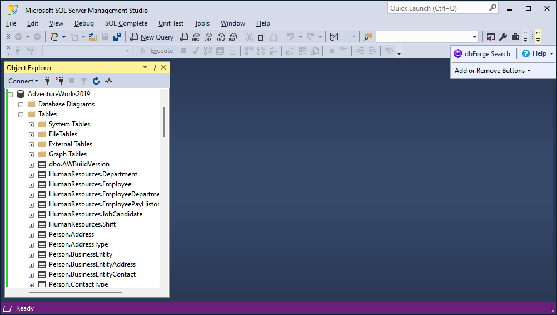The image size is (557, 315).
Task: Open an Analysis Services XMLA Query
Action: point(221,37)
